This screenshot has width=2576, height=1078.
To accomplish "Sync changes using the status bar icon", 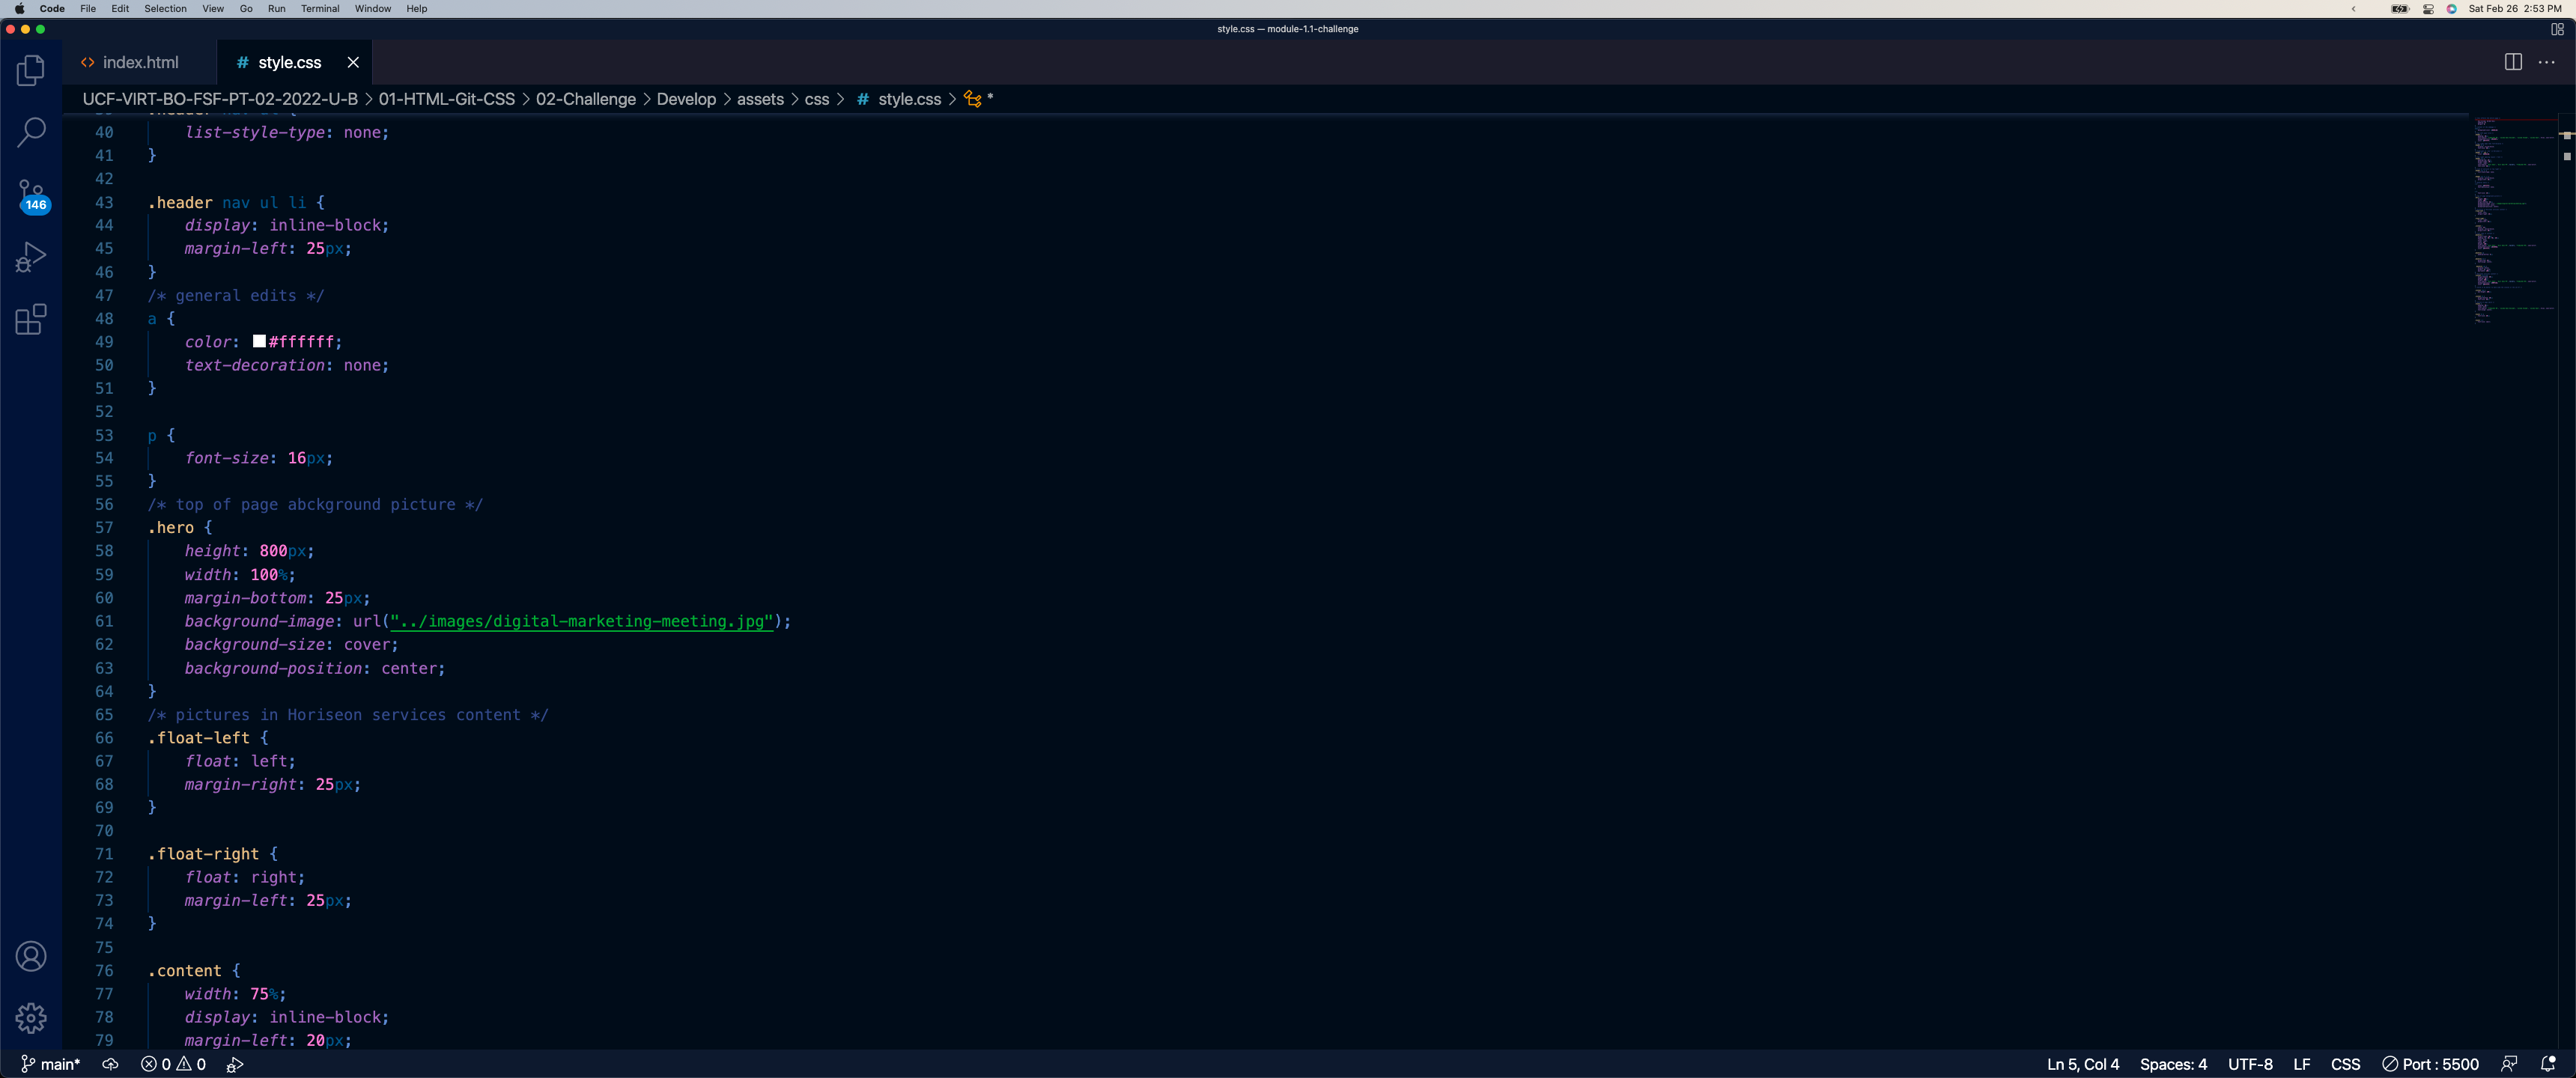I will 110,1064.
